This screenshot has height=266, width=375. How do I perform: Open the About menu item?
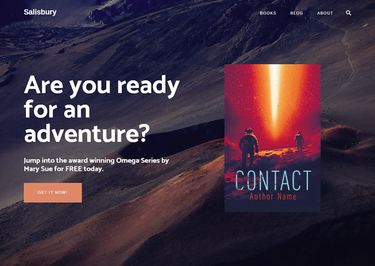coord(325,13)
